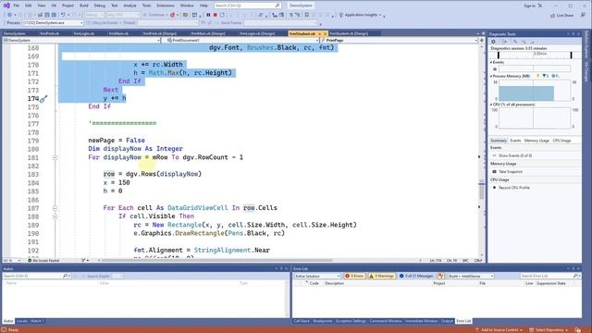Open the Build + IntelliSense dropdown
The height and width of the screenshot is (333, 592).
[471, 276]
